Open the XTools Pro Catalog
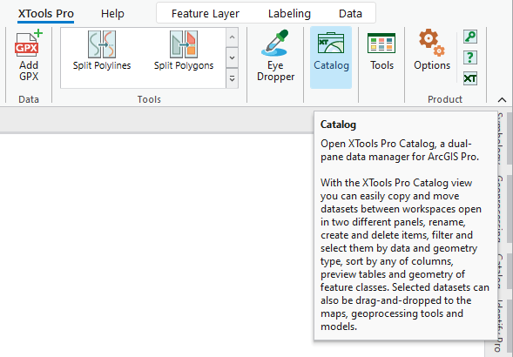Screen dimensions: 513x357 331,57
